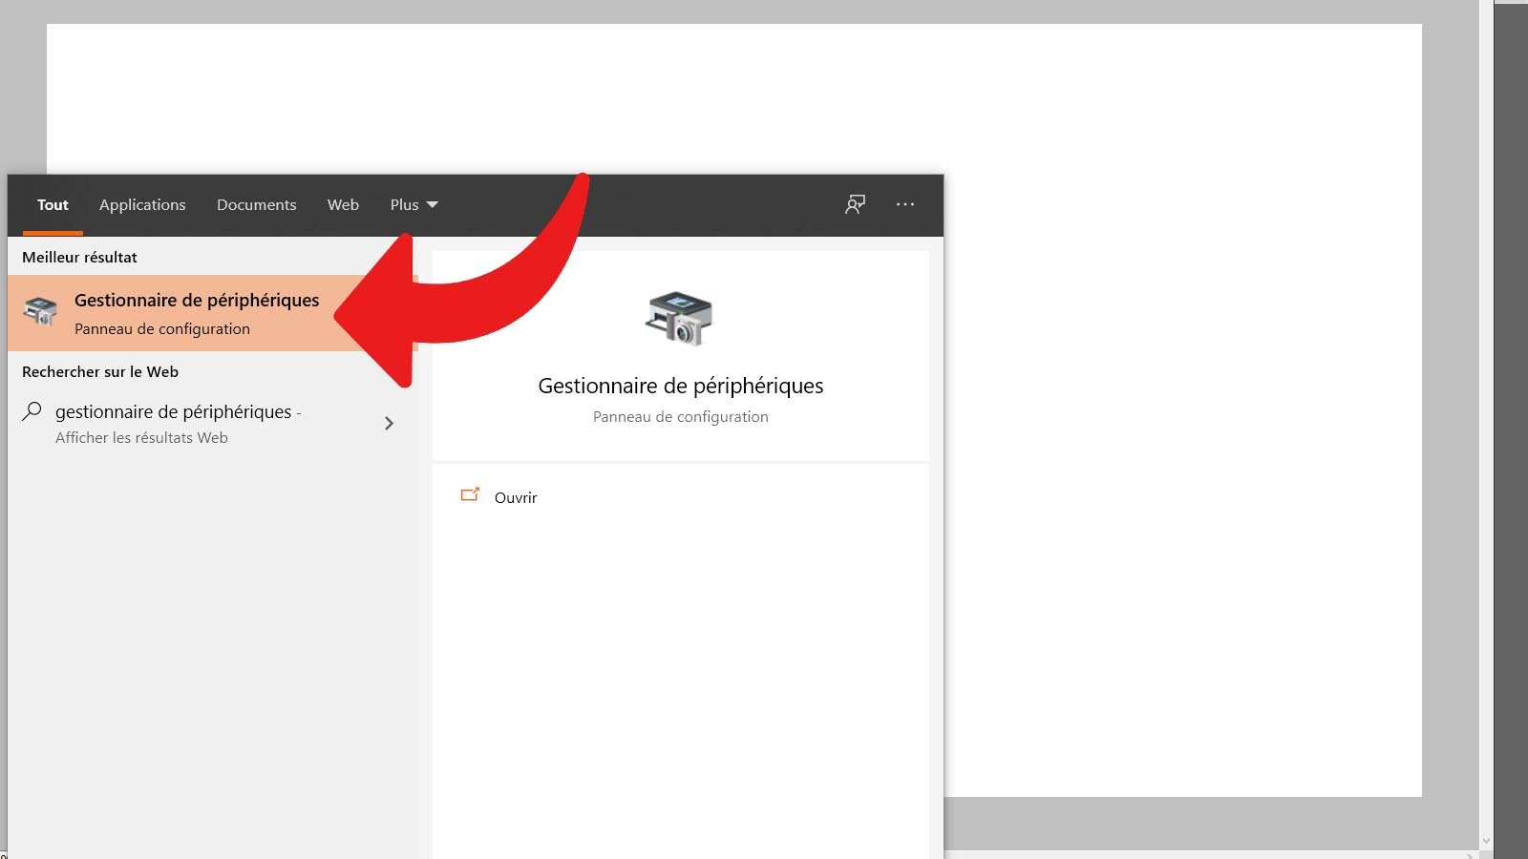Image resolution: width=1528 pixels, height=859 pixels.
Task: Click the feedback person icon top right
Action: click(855, 204)
